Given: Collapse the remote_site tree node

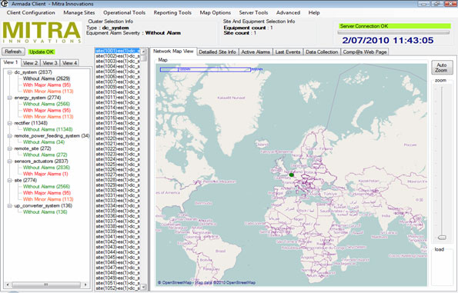Looking at the screenshot, I should point(10,148).
